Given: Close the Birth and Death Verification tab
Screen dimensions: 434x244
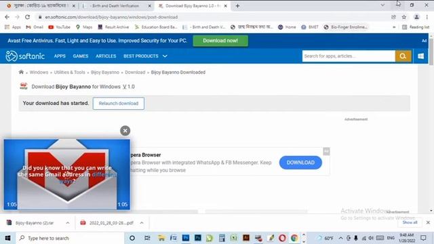Looking at the screenshot, I should [149, 6].
